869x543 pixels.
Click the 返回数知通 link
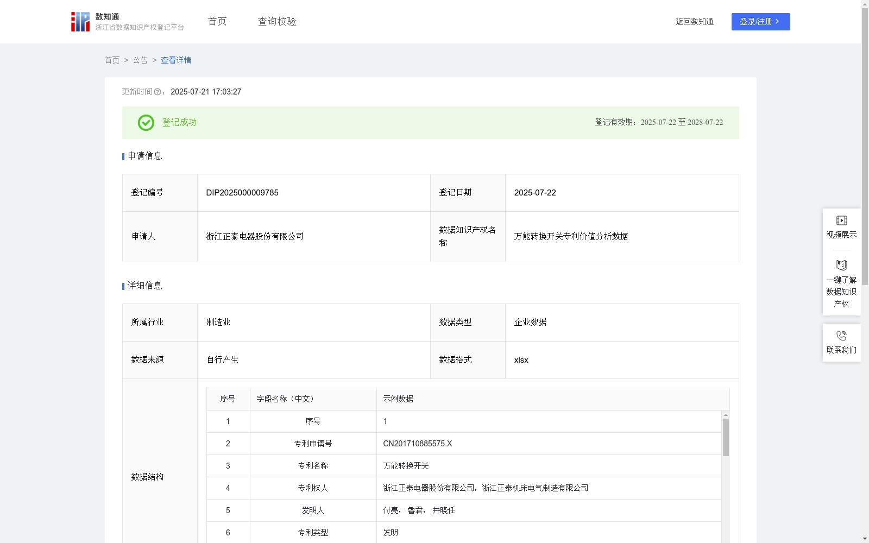point(695,22)
